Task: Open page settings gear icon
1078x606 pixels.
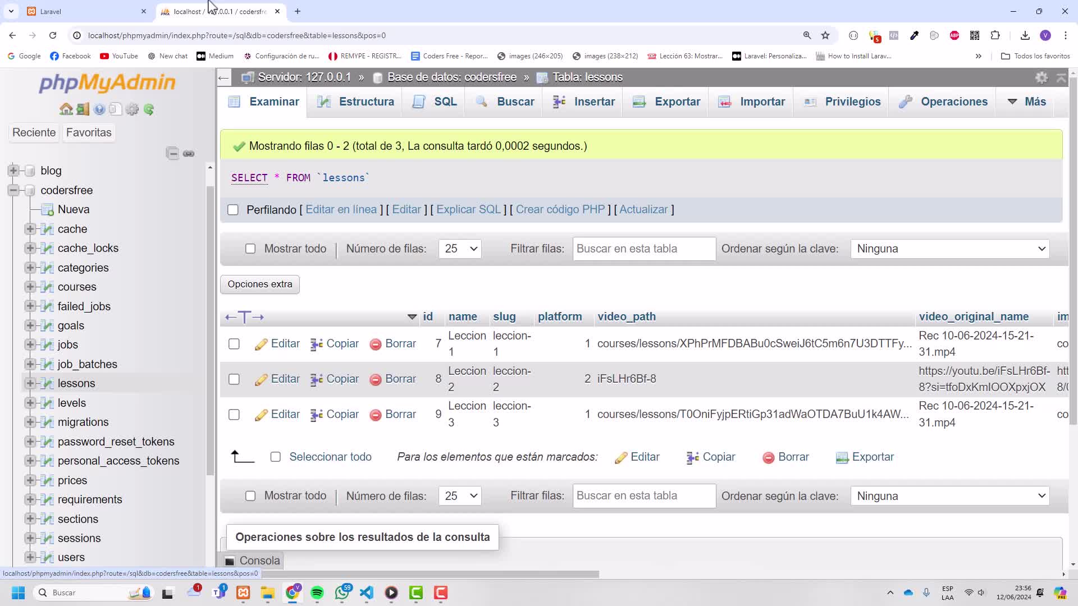Action: 1042,77
